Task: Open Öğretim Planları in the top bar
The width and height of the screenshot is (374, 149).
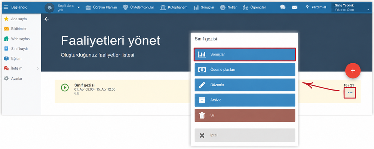Action: tap(101, 7)
